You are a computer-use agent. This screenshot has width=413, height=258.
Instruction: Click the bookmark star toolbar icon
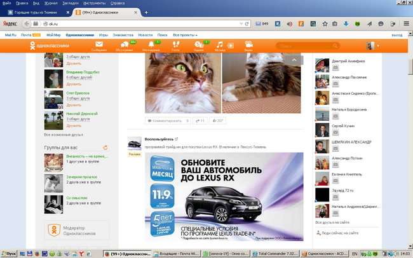tap(325, 24)
